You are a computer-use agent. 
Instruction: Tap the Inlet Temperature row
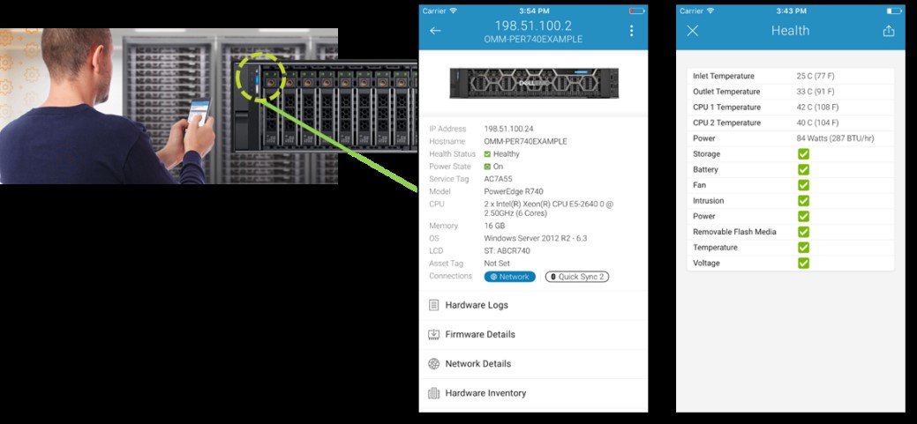790,76
